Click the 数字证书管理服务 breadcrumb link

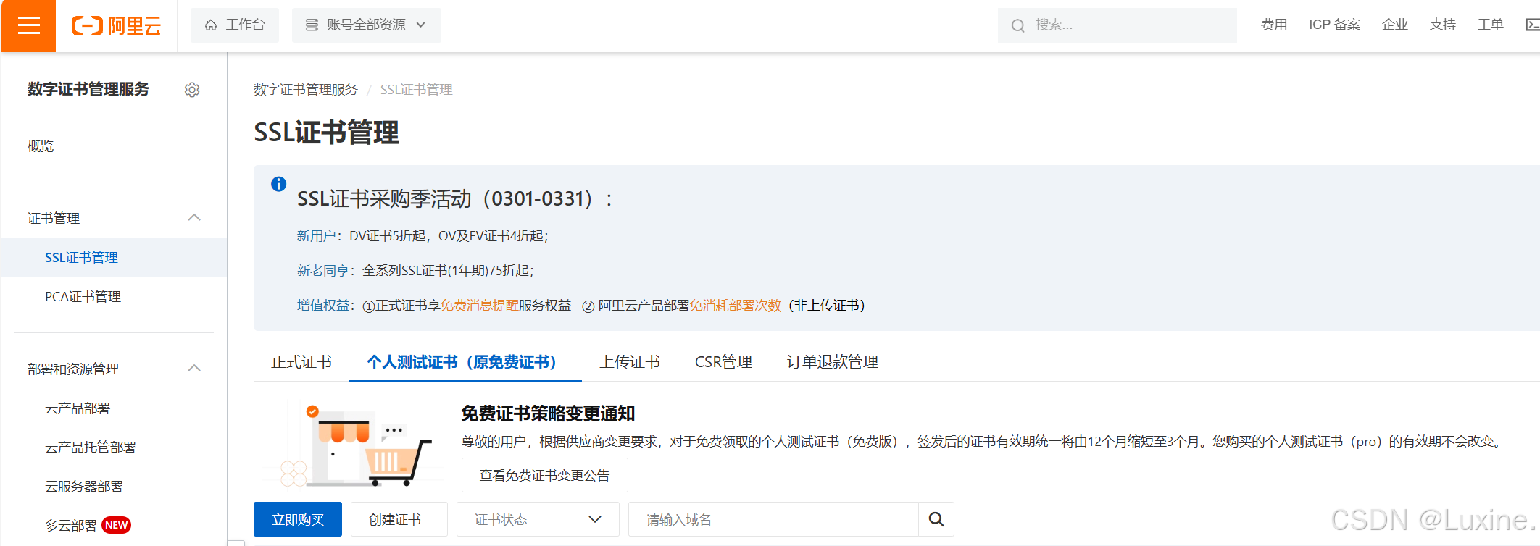point(305,90)
